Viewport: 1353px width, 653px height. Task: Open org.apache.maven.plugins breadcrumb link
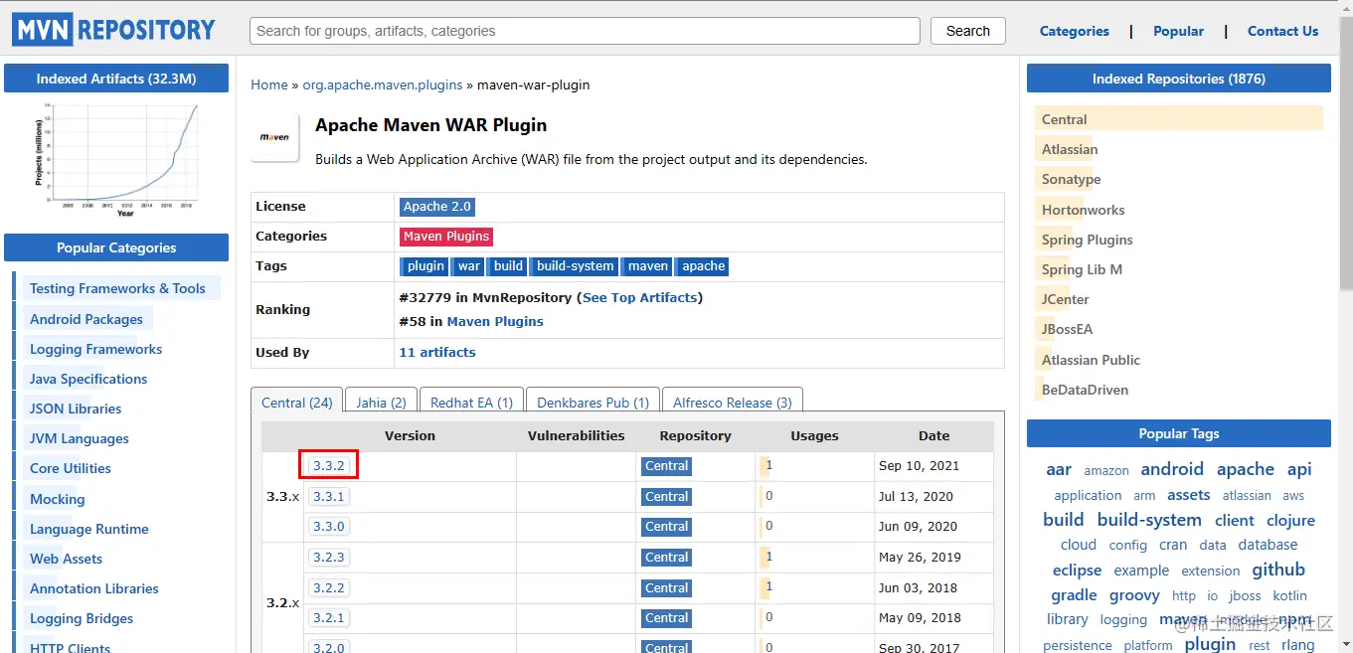point(383,84)
